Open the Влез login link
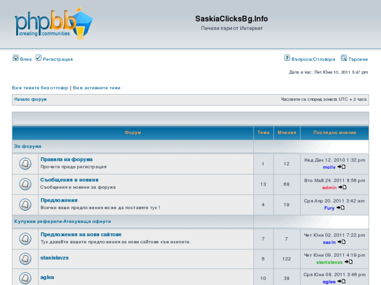The height and width of the screenshot is (285, 381). click(x=26, y=59)
